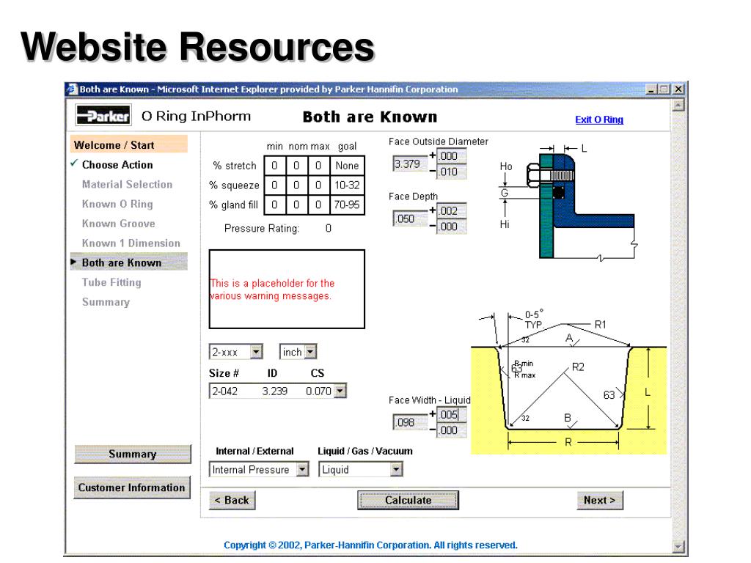Click Face Width field .098
This screenshot has width=751, height=563.
[x=410, y=422]
